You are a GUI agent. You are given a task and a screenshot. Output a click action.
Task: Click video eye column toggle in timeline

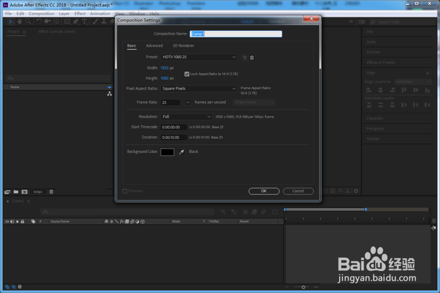tap(7, 221)
